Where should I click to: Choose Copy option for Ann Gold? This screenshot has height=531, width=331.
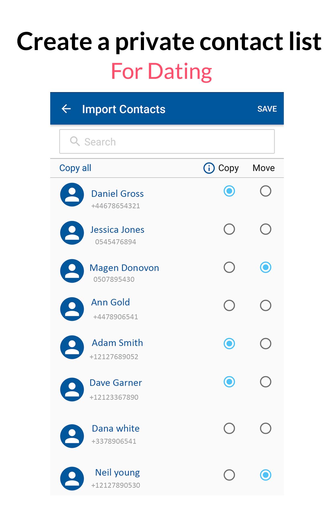pos(229,306)
